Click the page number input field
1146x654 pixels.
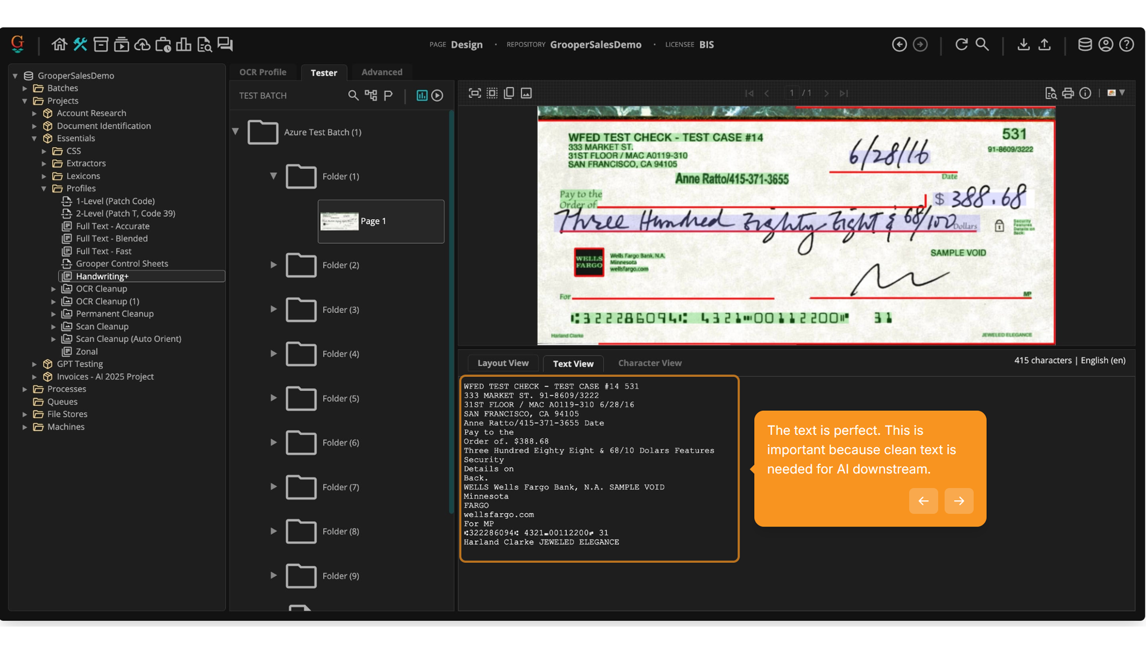pos(791,93)
